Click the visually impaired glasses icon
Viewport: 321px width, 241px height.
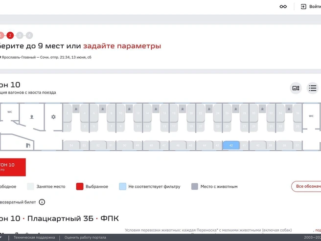(283, 6)
